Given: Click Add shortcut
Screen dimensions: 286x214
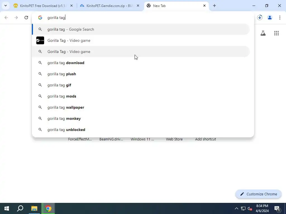Looking at the screenshot, I should coord(206,139).
